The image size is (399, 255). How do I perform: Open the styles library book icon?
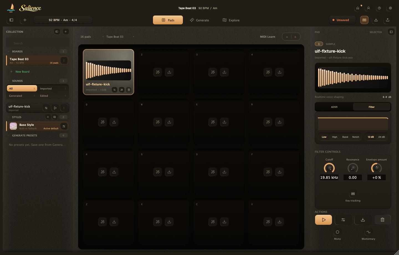point(55,117)
